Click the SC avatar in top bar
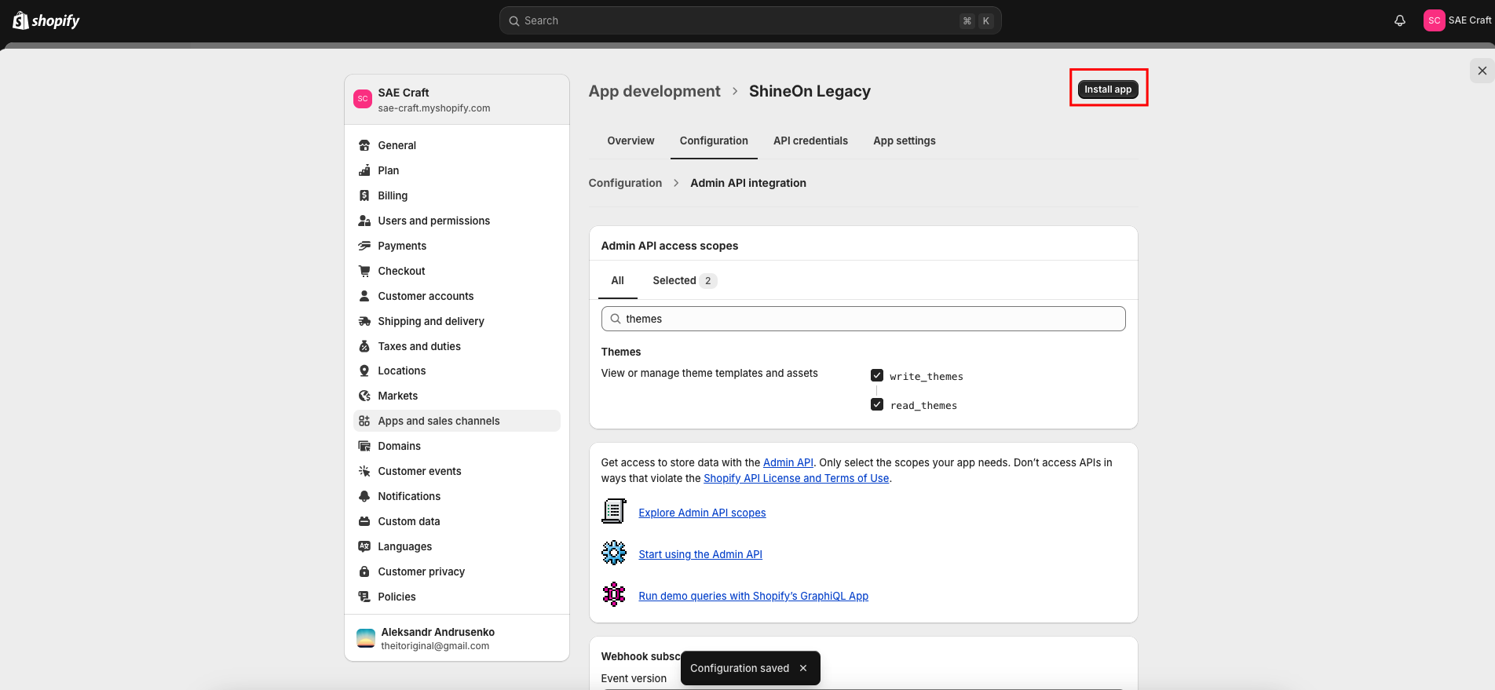Viewport: 1495px width, 690px height. 1434,20
